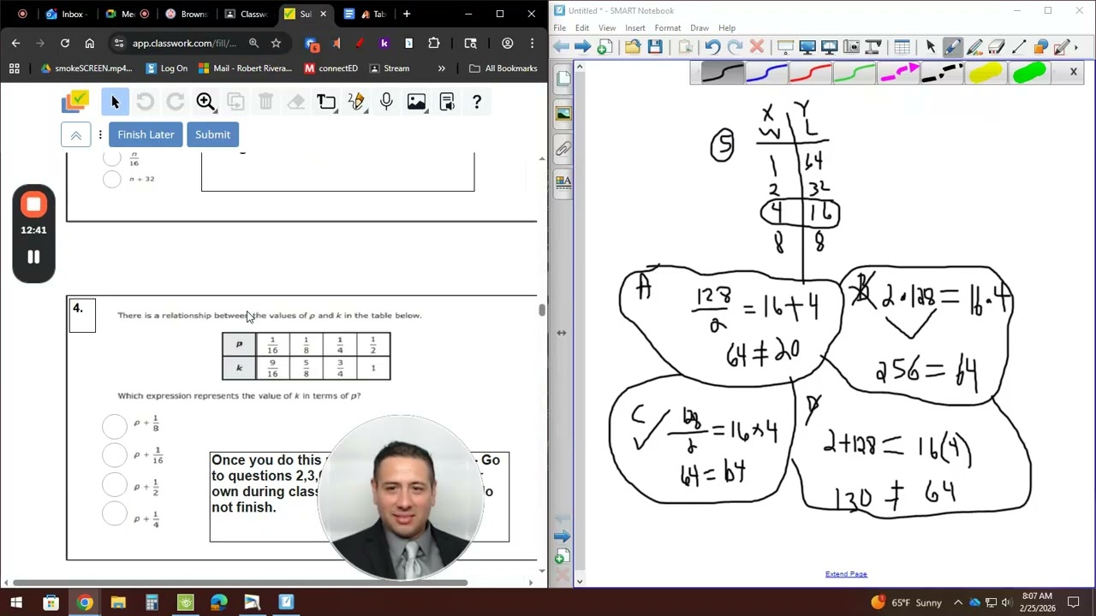The width and height of the screenshot is (1096, 616).
Task: Click the add page icon in SMART Notebook
Action: [604, 47]
